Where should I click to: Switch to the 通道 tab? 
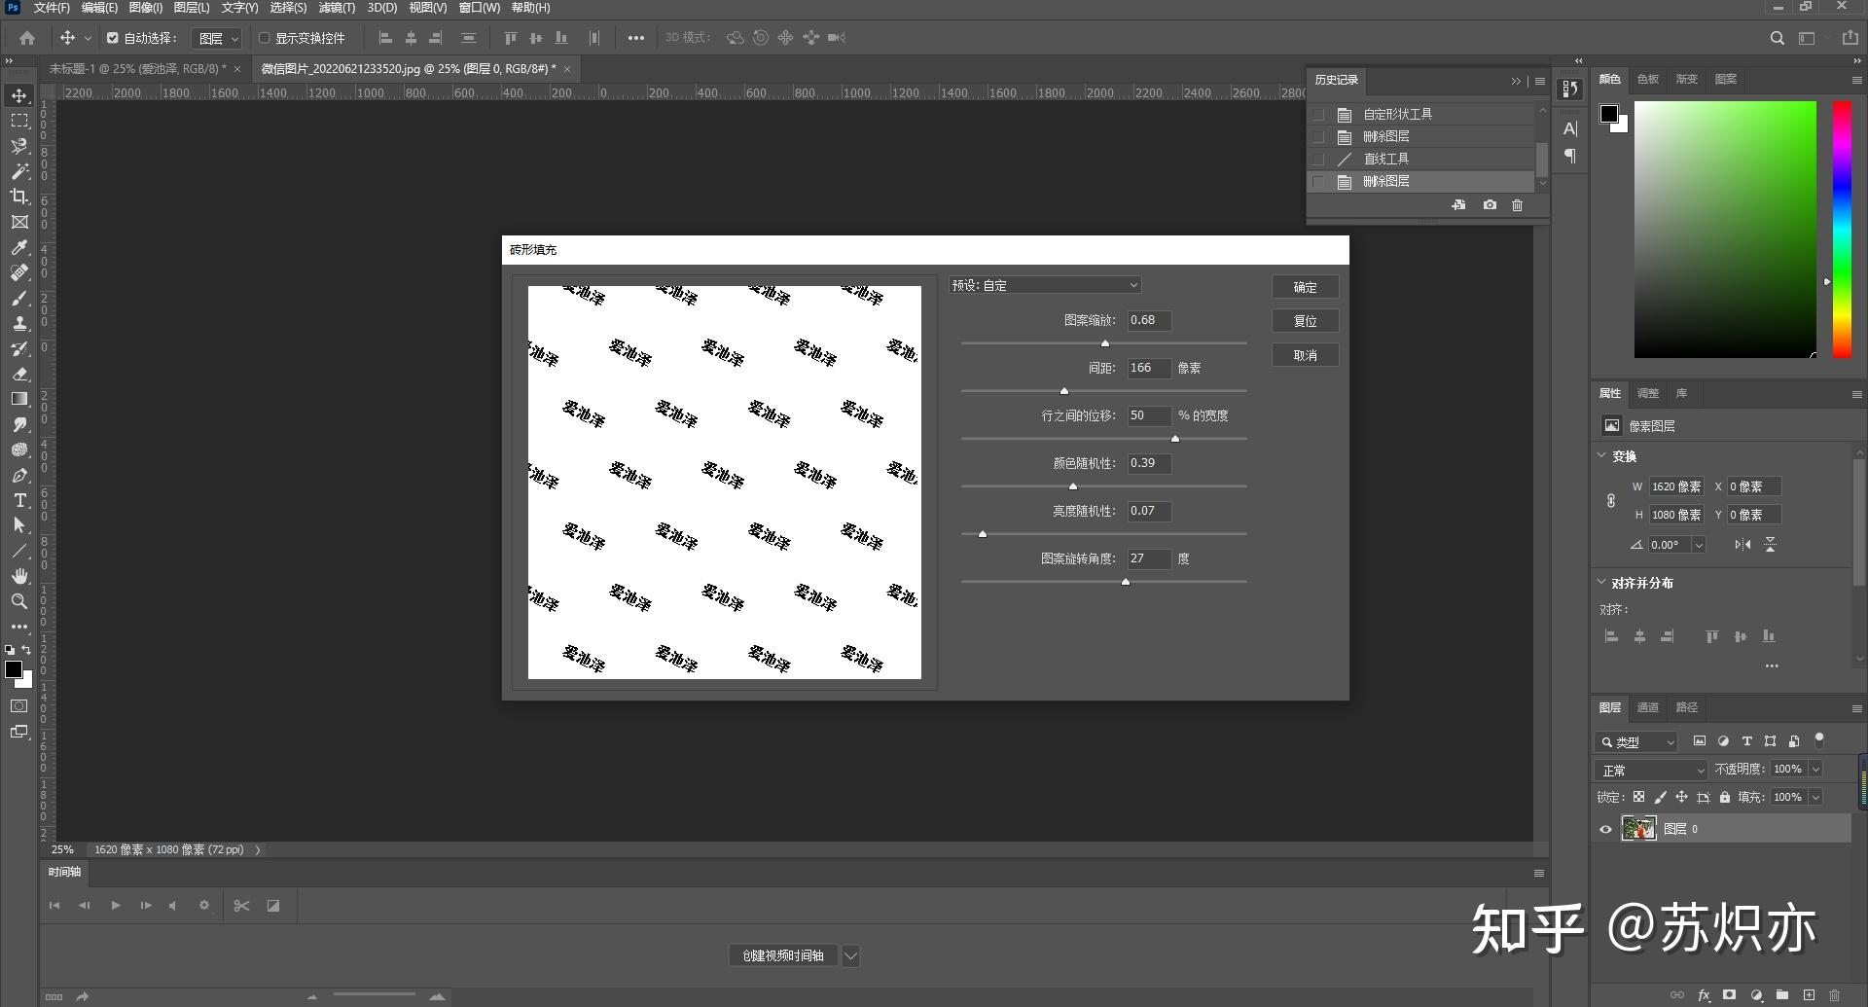click(x=1647, y=707)
